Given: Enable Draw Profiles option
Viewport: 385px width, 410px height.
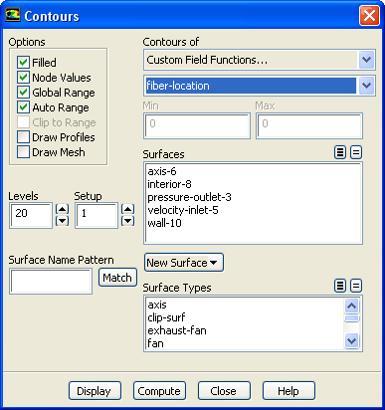Looking at the screenshot, I should [x=23, y=137].
